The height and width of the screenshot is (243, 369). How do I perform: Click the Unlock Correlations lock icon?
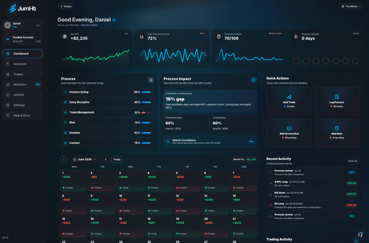[x=168, y=142]
